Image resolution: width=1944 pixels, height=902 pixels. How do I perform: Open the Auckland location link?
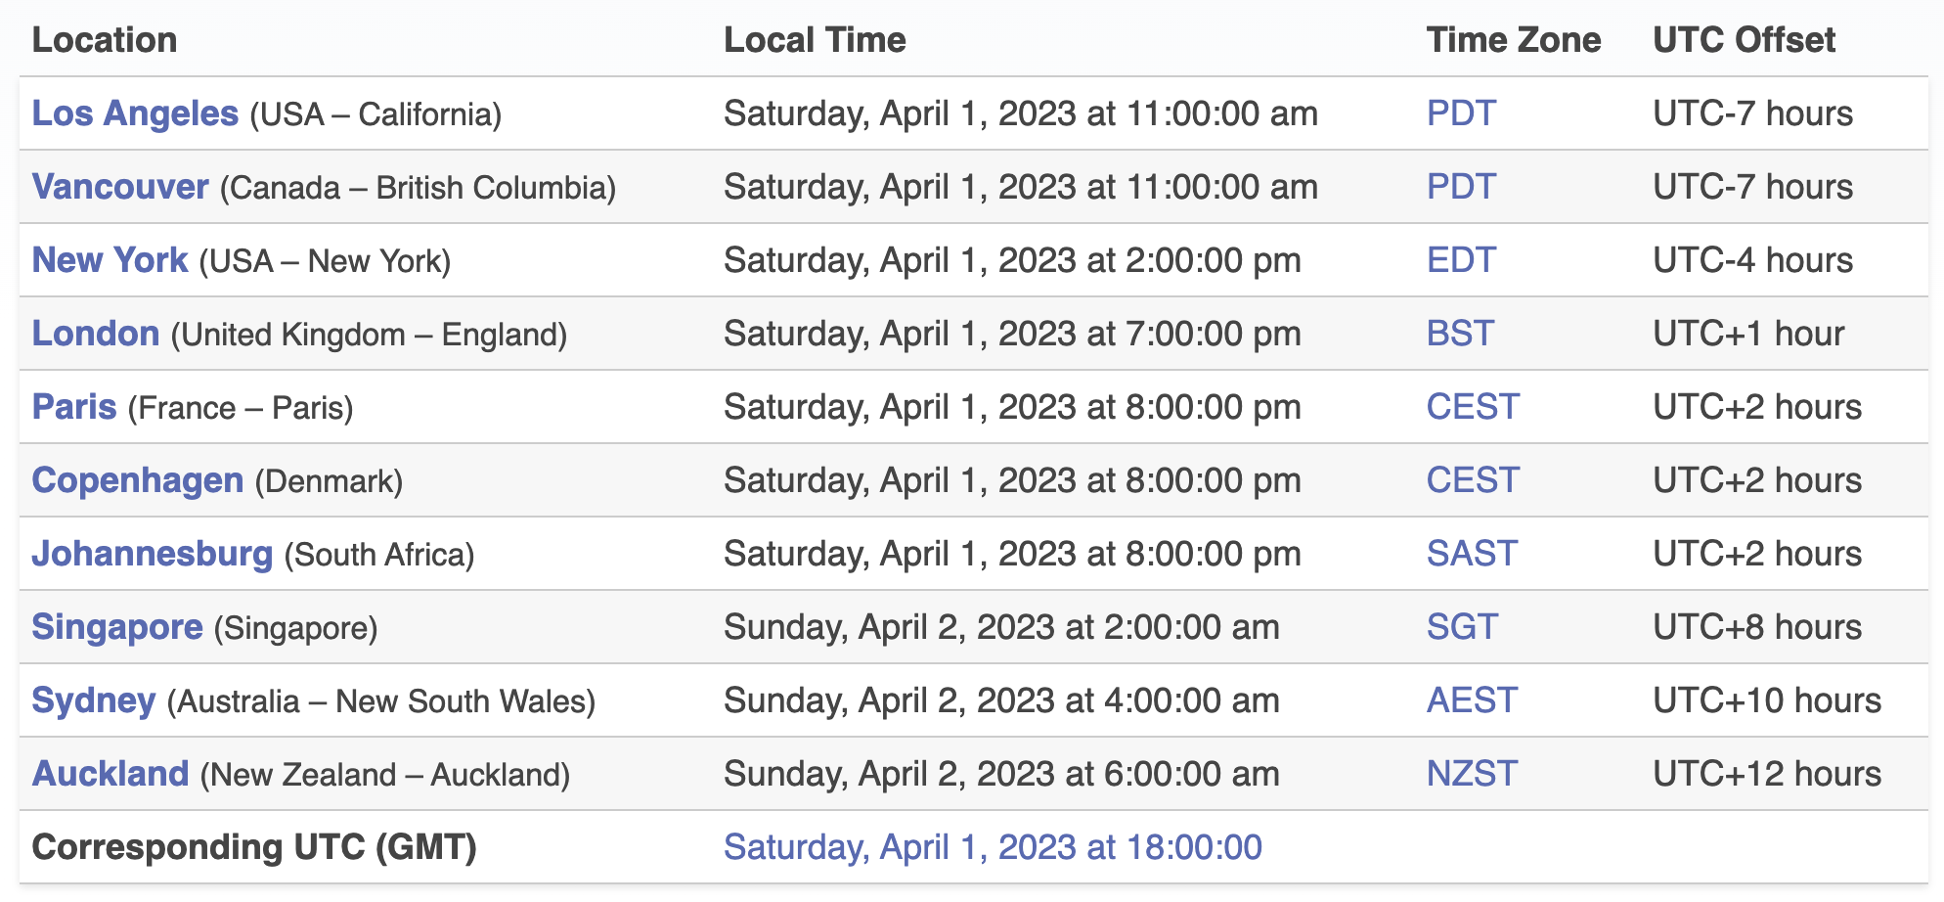point(110,774)
